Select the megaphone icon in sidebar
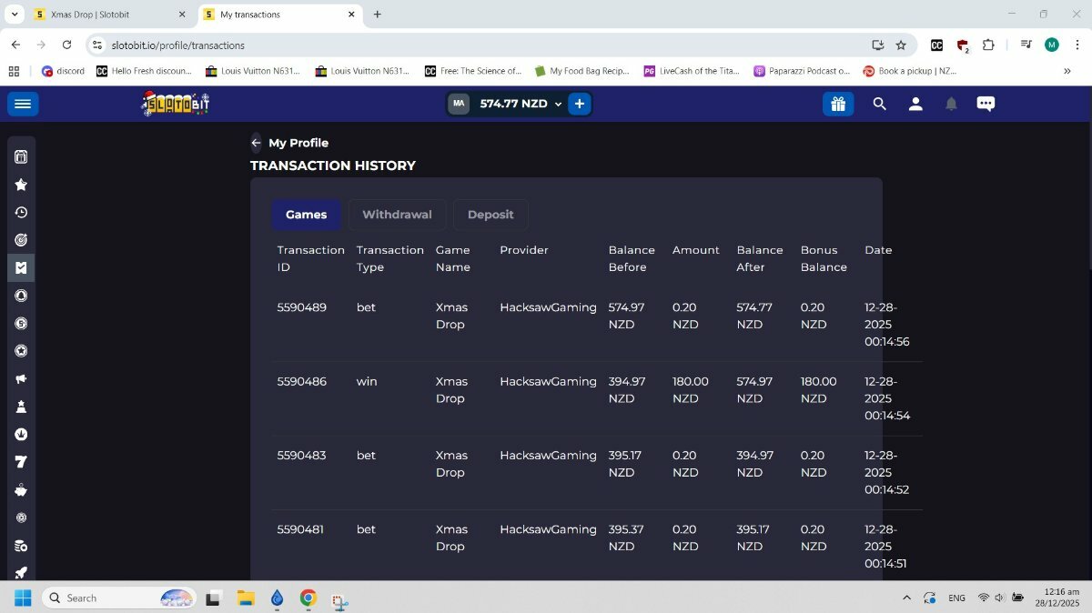This screenshot has height=613, width=1092. (21, 379)
